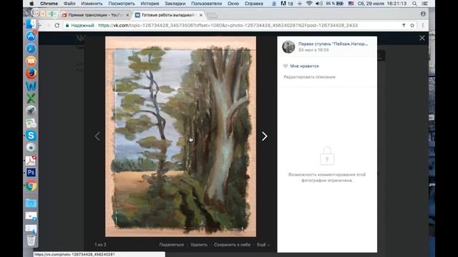The image size is (458, 257).
Task: Click the vk.com address bar URL
Action: pyautogui.click(x=228, y=26)
